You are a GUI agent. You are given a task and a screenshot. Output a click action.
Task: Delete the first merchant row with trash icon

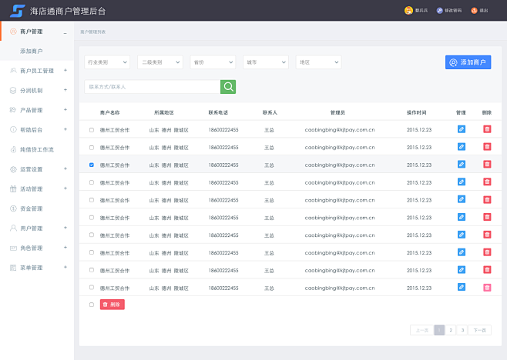(487, 129)
